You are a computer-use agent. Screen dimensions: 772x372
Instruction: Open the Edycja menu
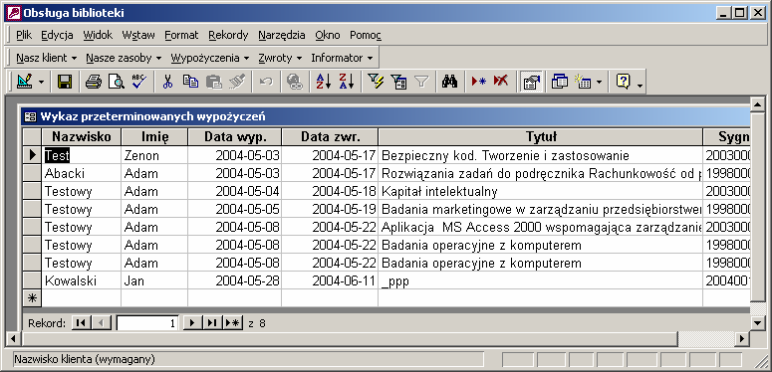click(x=57, y=36)
